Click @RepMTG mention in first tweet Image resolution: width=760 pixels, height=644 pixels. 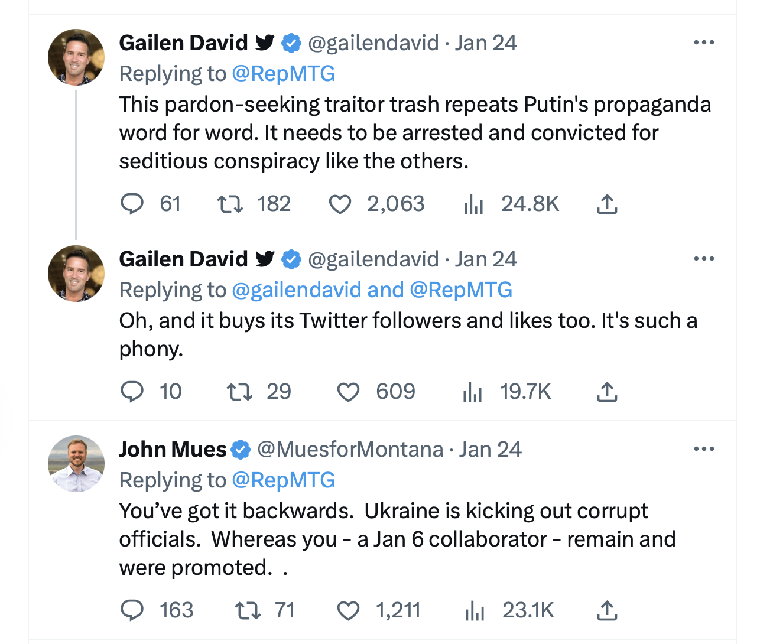click(x=284, y=74)
